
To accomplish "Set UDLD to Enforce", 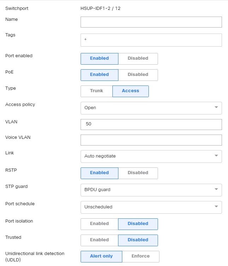I will pos(141,256).
